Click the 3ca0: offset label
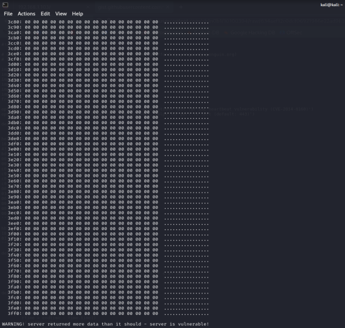This screenshot has width=345, height=328. (15, 33)
